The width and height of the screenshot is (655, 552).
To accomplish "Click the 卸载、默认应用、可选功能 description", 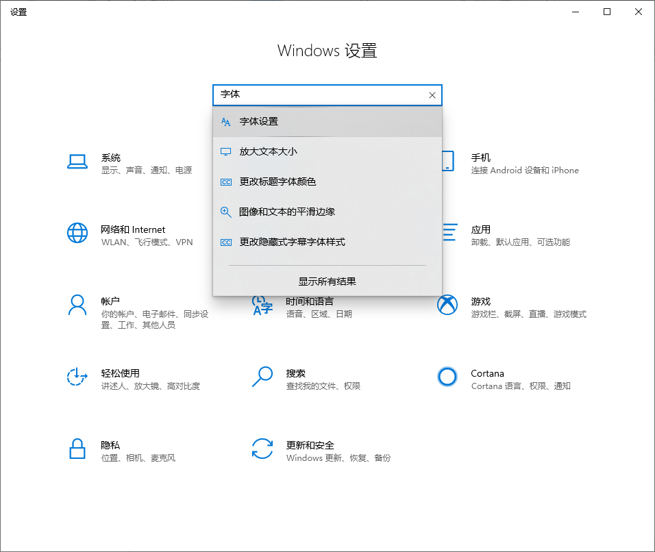I will 521,242.
